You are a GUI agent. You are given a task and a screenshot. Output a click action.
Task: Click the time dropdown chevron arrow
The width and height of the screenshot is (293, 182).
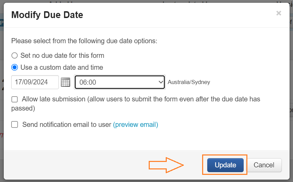[161, 82]
